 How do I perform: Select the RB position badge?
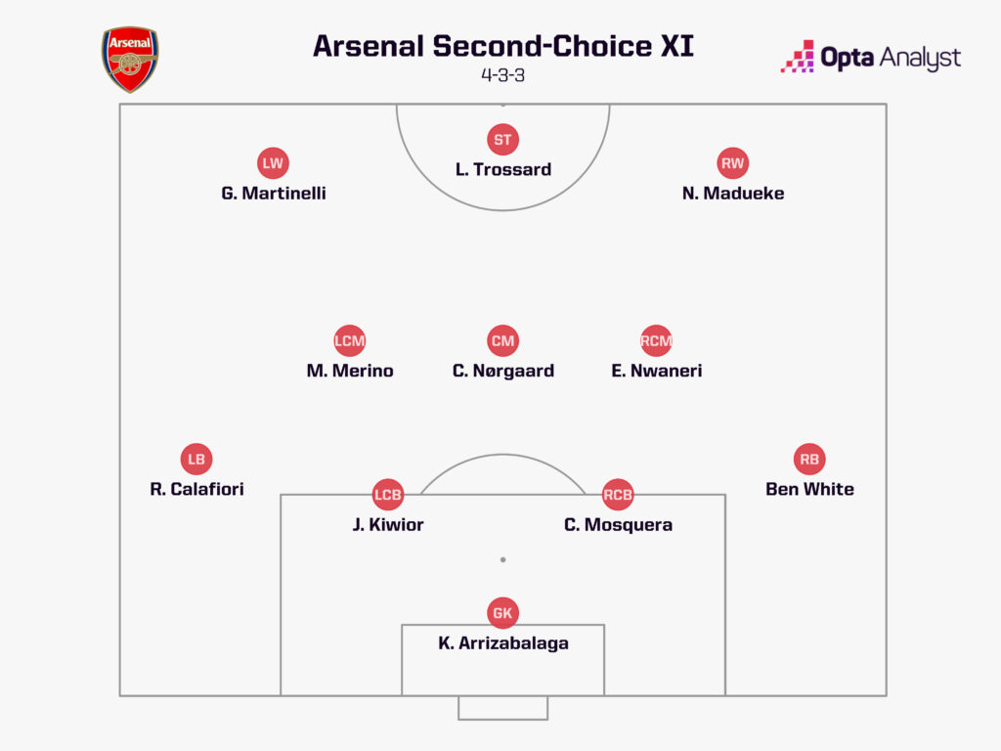pos(809,459)
